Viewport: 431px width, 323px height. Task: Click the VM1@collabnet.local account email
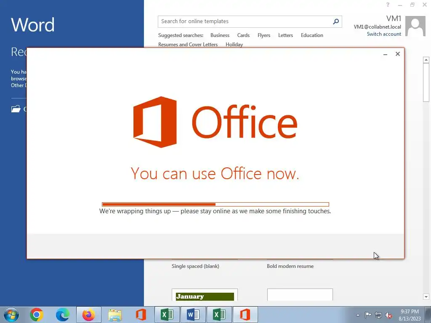click(377, 26)
